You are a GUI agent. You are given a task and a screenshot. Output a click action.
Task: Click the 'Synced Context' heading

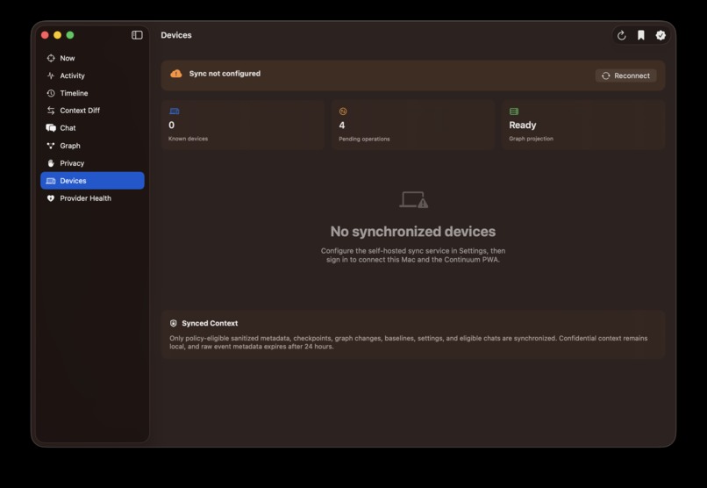(210, 323)
